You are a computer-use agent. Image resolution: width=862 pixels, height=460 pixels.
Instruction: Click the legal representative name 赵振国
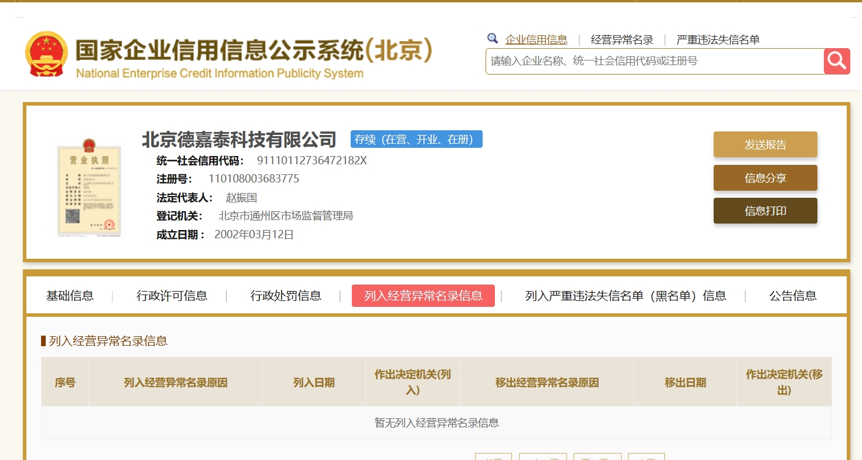(x=242, y=198)
